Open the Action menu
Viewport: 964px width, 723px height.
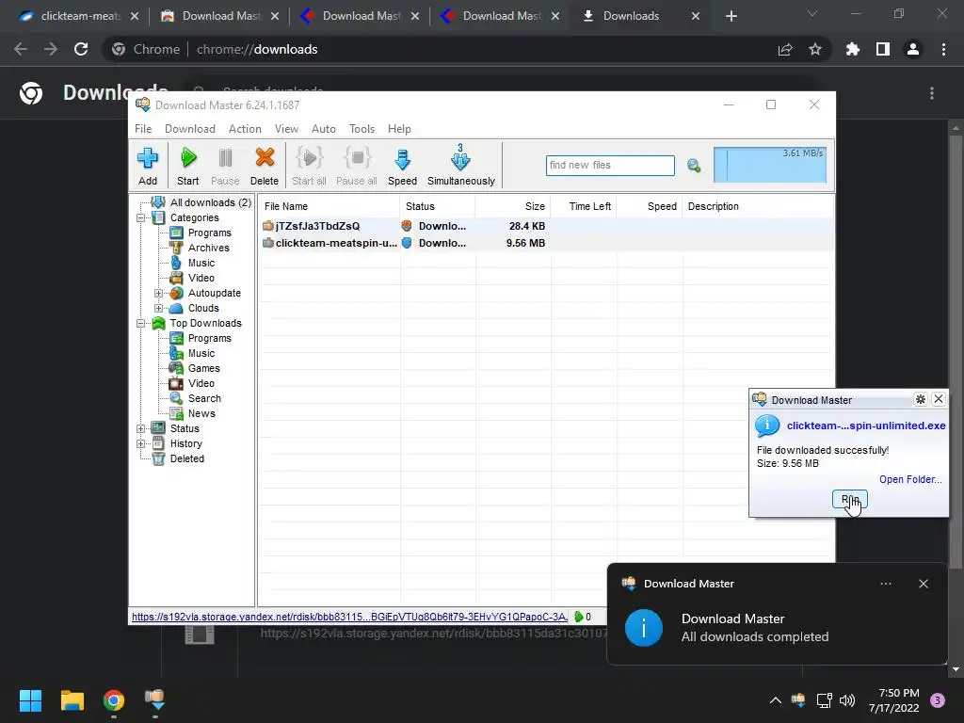point(245,128)
